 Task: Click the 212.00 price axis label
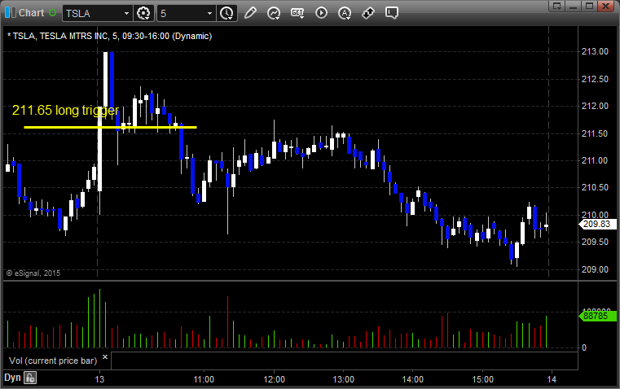595,106
